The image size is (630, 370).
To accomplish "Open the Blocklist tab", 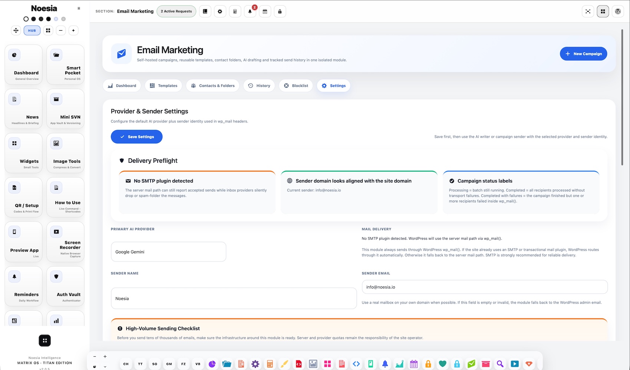I will [296, 85].
